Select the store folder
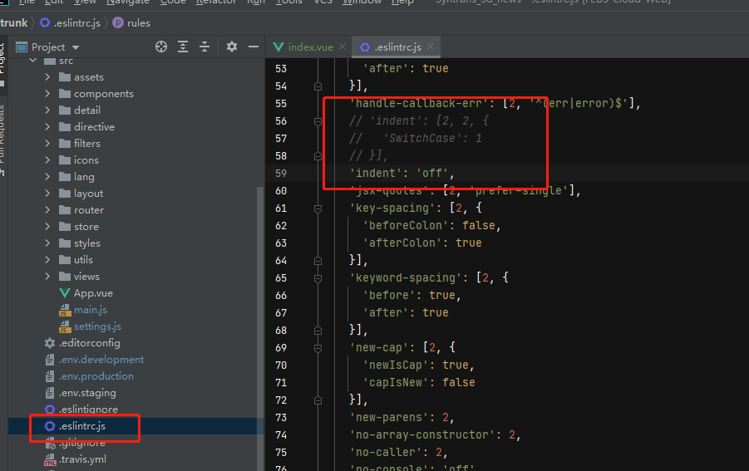Screen dimensions: 749x471 point(86,227)
